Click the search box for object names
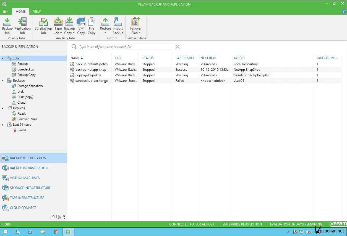This screenshot has height=236, width=347. 126,47
